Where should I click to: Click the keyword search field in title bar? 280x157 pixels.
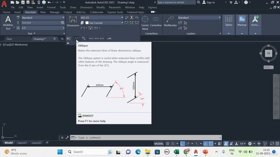pos(176,2)
